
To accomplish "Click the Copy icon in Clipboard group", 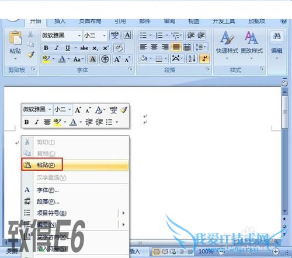I will click(30, 44).
